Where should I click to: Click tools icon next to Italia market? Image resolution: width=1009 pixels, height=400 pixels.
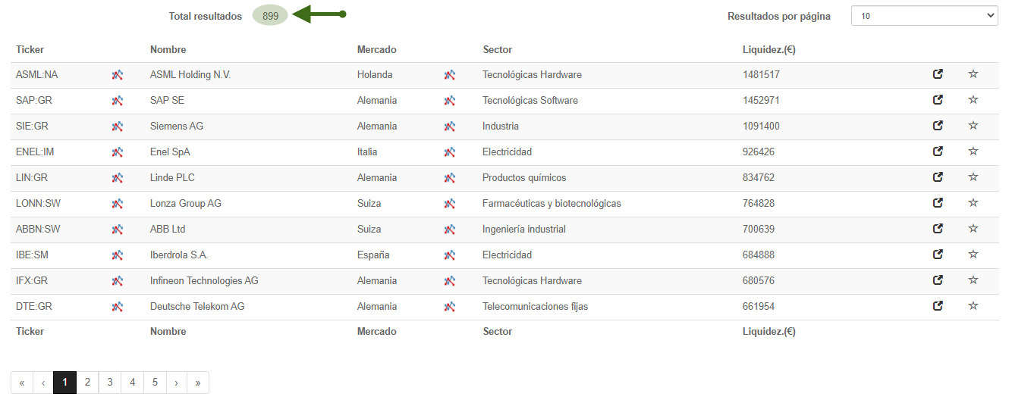(x=450, y=152)
